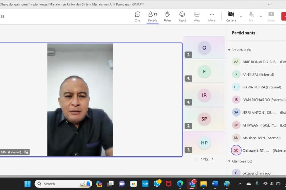Switch to Microsoft Teams taskbar icon

[192, 184]
